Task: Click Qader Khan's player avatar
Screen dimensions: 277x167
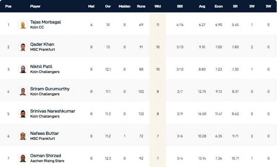Action: click(x=23, y=47)
